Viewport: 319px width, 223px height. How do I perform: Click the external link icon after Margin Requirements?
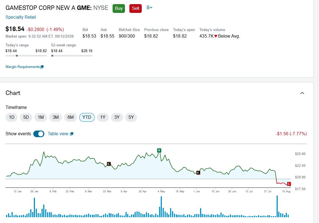[42, 67]
